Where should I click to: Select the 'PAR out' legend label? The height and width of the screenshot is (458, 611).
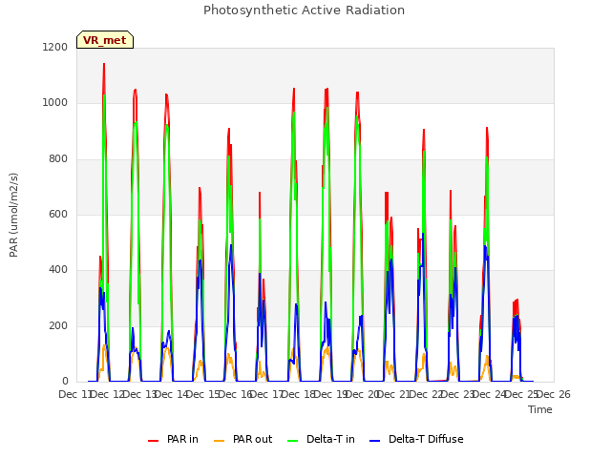pyautogui.click(x=252, y=439)
